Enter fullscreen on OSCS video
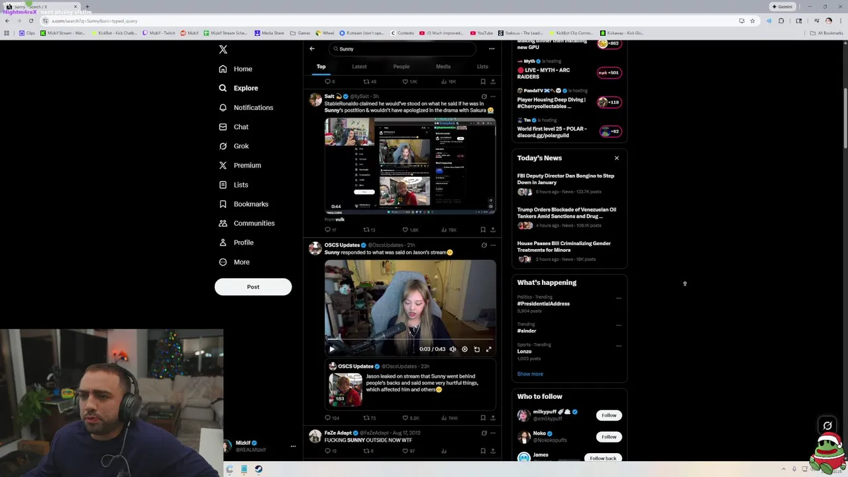This screenshot has height=477, width=848. 489,349
